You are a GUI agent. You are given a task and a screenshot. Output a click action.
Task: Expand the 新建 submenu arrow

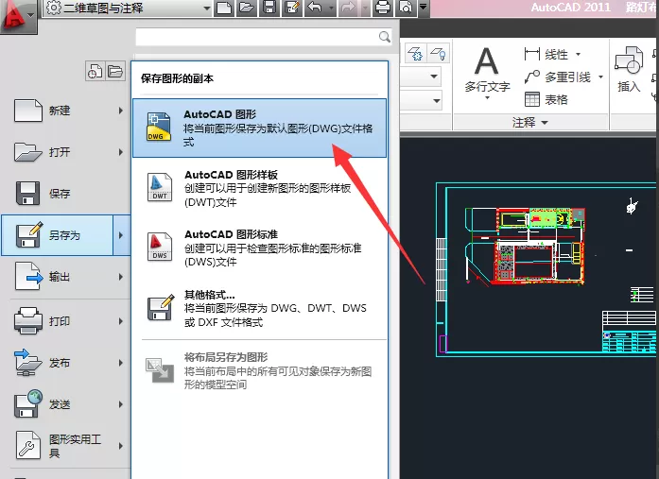click(121, 111)
